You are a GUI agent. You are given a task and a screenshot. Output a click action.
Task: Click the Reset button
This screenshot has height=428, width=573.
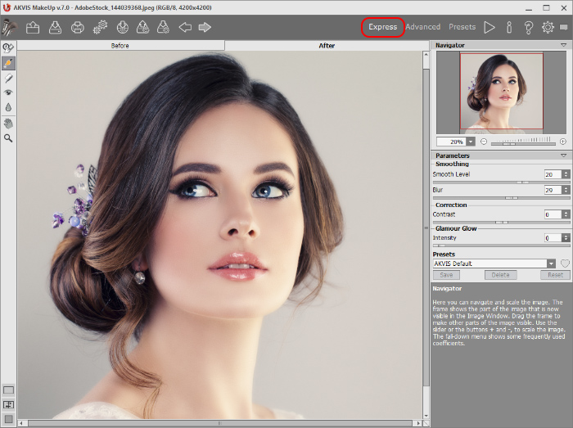(555, 275)
